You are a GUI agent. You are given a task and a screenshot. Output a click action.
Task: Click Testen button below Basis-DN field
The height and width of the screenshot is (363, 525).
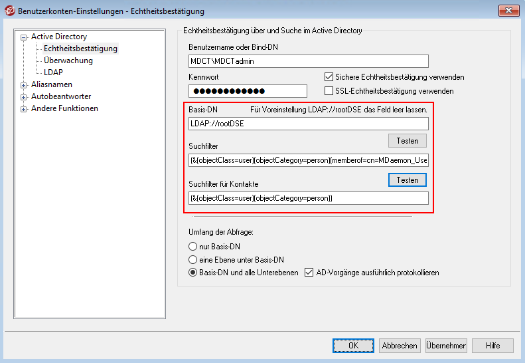[407, 140]
